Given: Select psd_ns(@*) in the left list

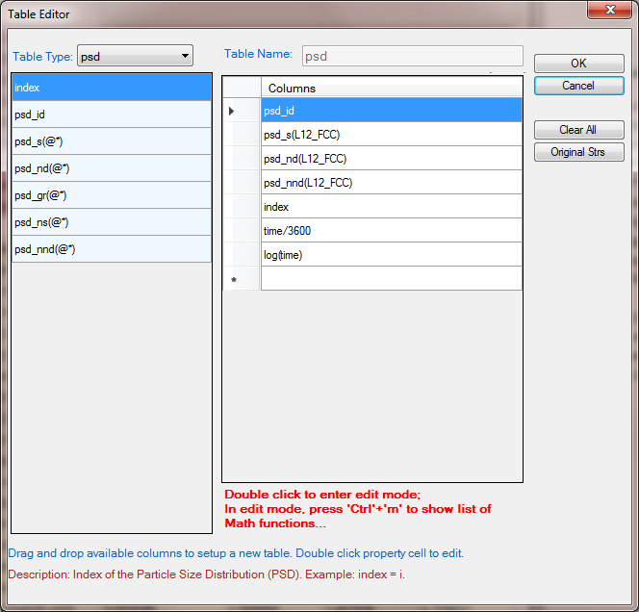Looking at the screenshot, I should (x=112, y=222).
